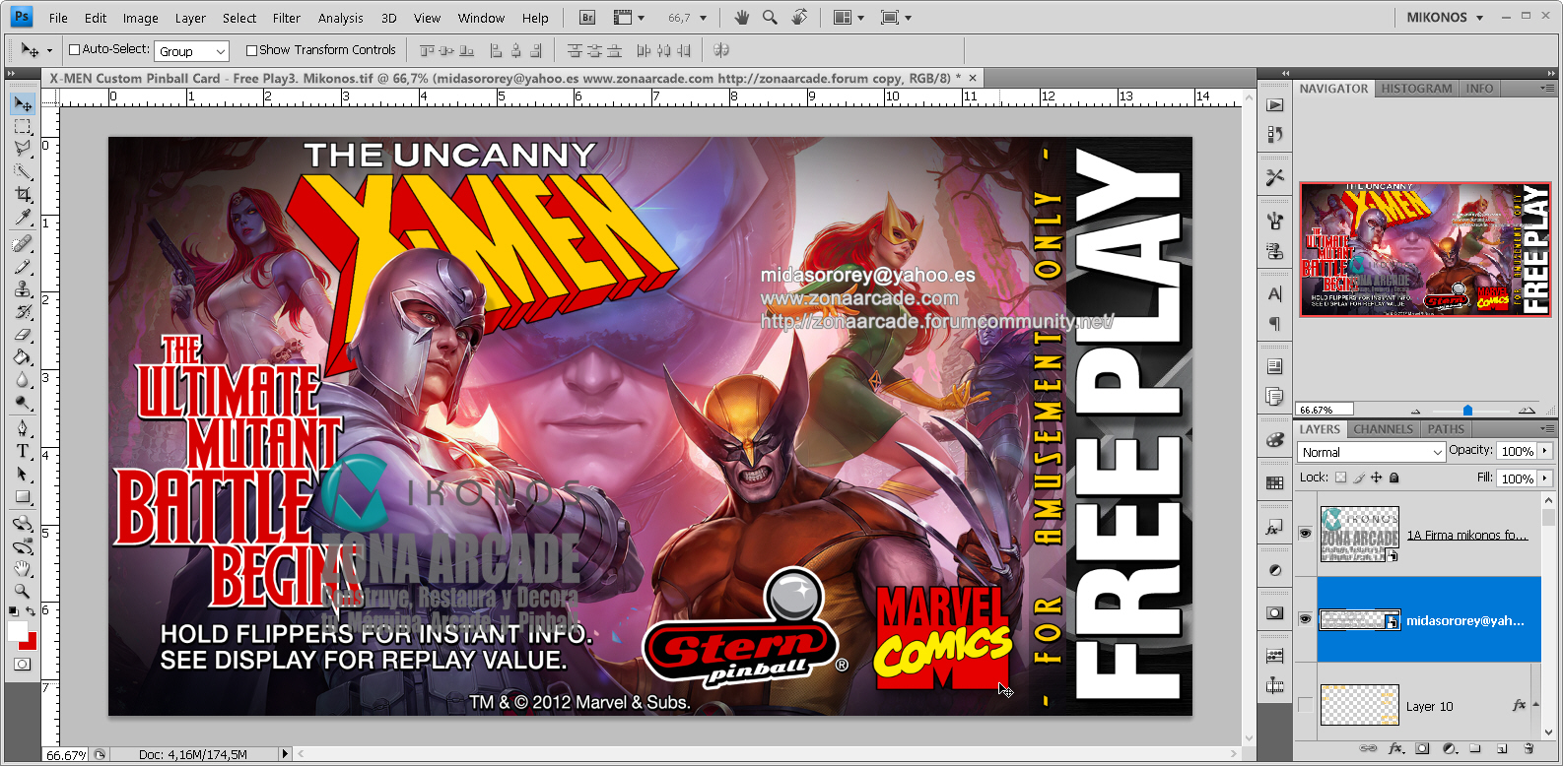
Task: Open the Auto-Select Group dropdown
Action: (191, 51)
